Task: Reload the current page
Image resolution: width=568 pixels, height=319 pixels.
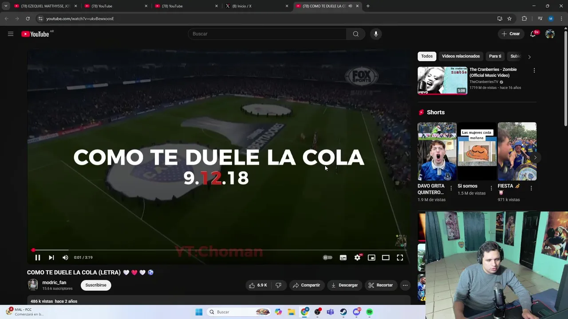Action: coord(28,19)
